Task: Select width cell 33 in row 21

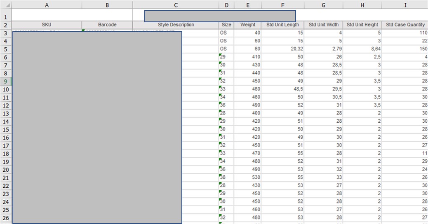Action: (323, 177)
